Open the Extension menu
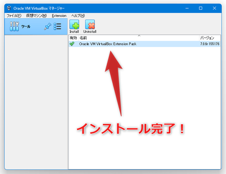 (x=59, y=15)
